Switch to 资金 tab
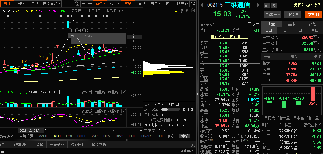This screenshot has height=154, width=323. (x=271, y=24)
